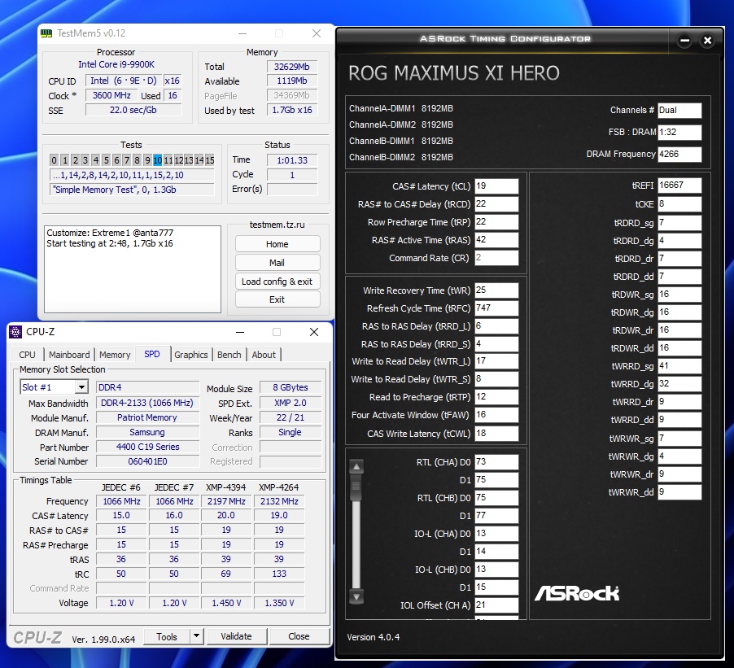Click the Validate button in CPU-Z
Screen dimensions: 734x668
click(x=237, y=636)
